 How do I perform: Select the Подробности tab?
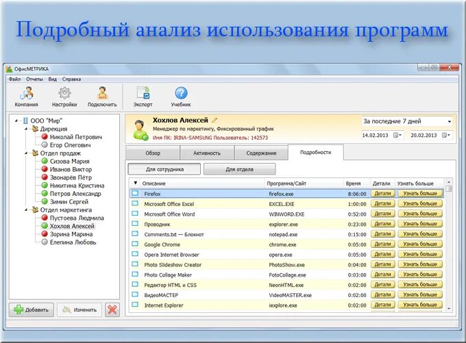(x=316, y=153)
